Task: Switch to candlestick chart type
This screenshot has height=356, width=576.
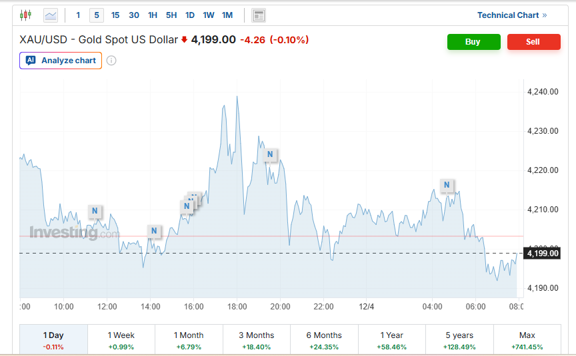Action: click(25, 15)
